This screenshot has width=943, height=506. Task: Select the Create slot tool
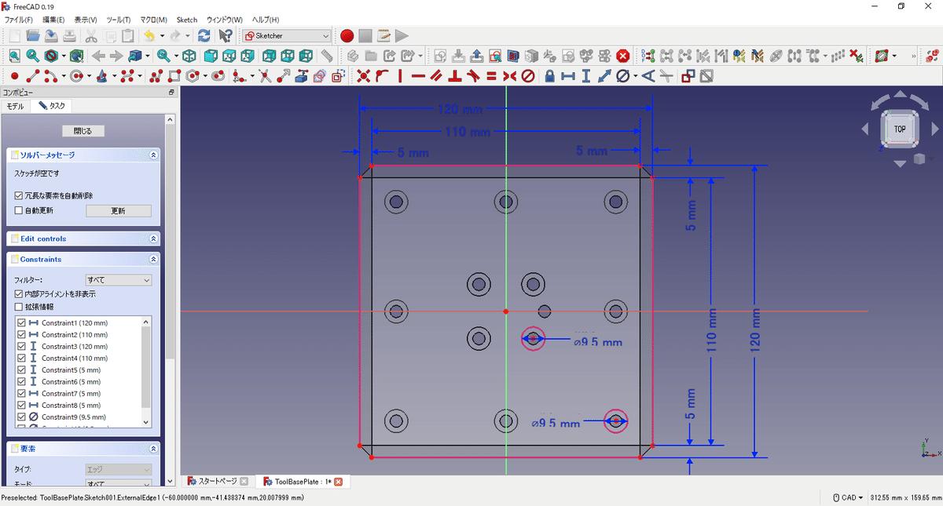(x=218, y=76)
